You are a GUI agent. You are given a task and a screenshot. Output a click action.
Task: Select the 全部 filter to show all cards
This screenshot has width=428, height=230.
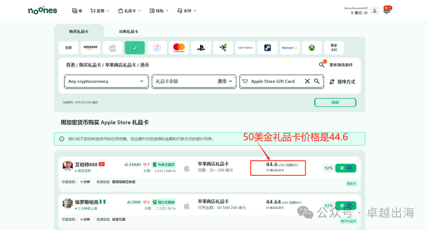click(x=68, y=47)
